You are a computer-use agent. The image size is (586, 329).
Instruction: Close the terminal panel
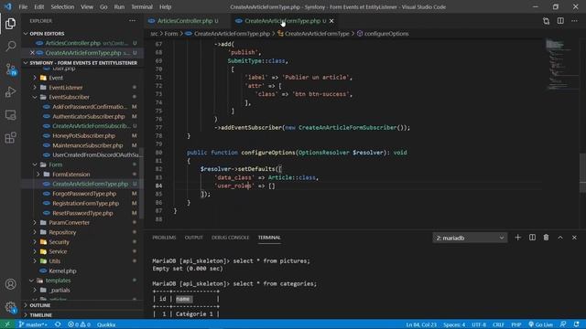coord(574,238)
